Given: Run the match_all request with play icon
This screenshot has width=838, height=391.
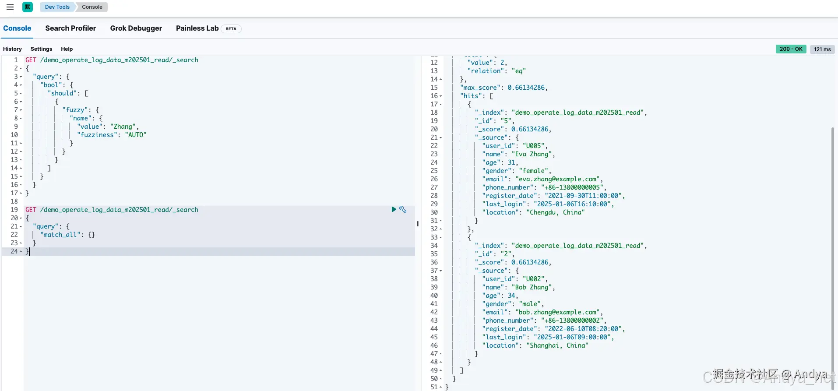Looking at the screenshot, I should [394, 210].
